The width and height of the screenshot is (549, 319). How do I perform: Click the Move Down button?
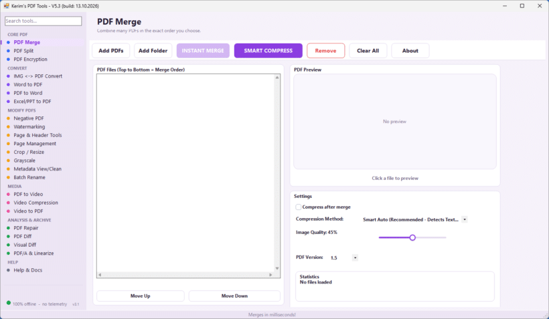coord(234,296)
